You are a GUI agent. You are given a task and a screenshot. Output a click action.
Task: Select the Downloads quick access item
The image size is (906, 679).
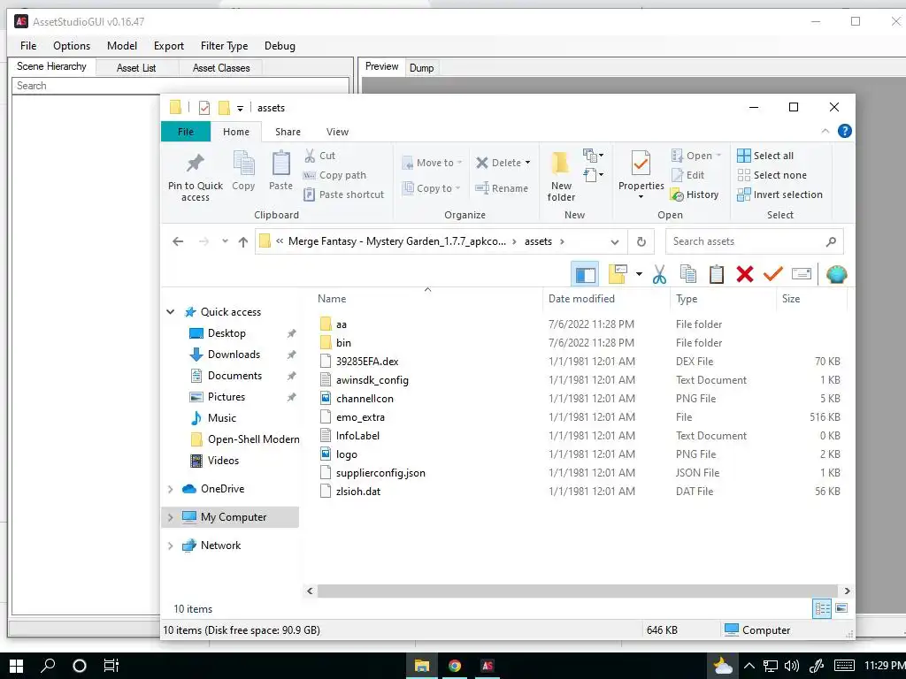coord(234,355)
